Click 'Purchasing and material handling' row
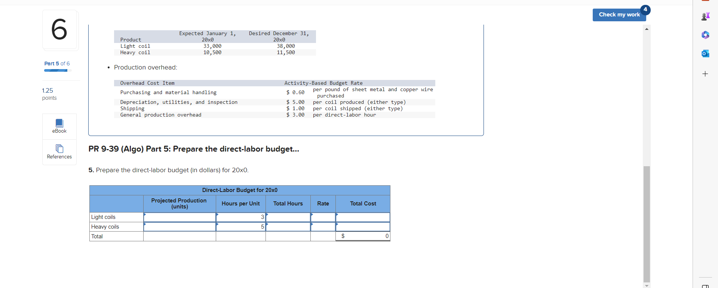Viewport: 718px width, 288px height. [x=274, y=93]
